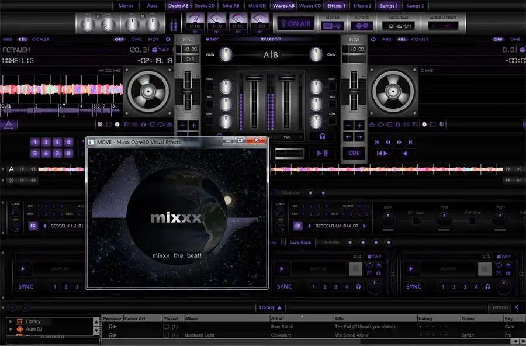Image resolution: width=526 pixels, height=346 pixels.
Task: Select previous effect before BESSEL8 LV-MIX
Action: 309,226
